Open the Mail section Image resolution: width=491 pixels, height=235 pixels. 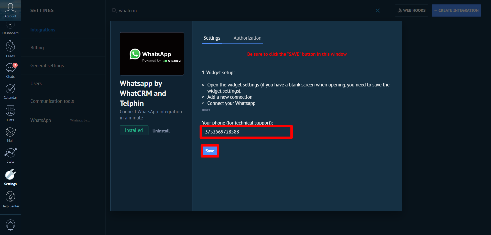10,135
